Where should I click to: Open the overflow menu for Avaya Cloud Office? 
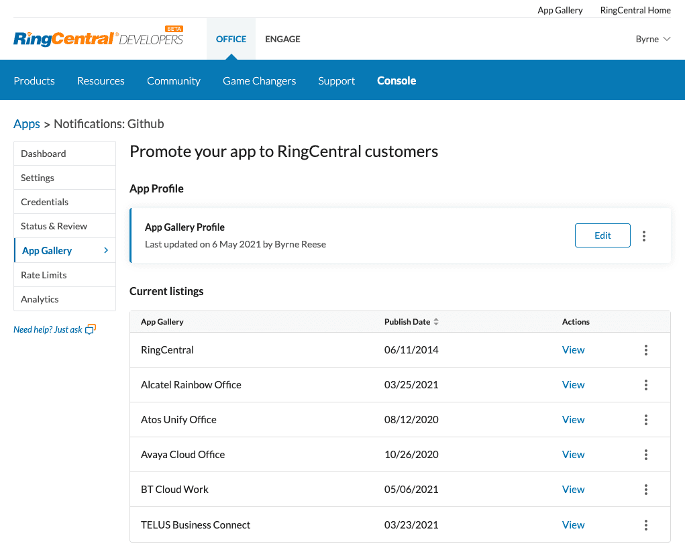pyautogui.click(x=645, y=454)
